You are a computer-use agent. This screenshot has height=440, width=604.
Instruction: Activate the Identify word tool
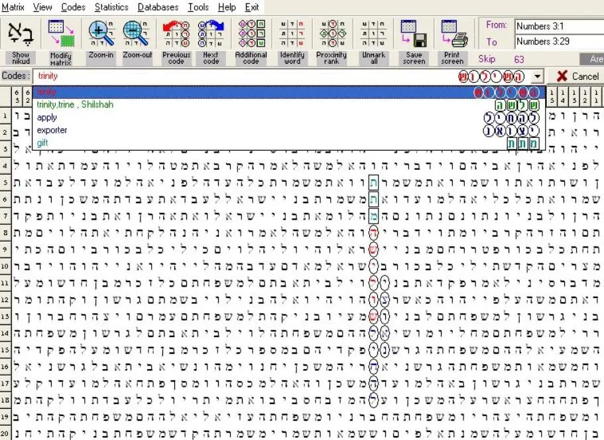coord(292,34)
